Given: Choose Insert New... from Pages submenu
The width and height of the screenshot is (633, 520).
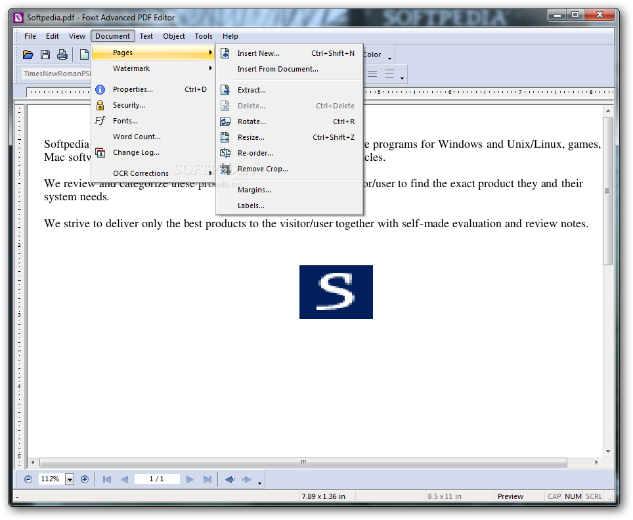Looking at the screenshot, I should [x=290, y=53].
